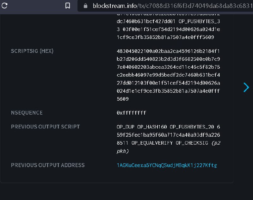Reload the page with the refresh icon
Image resolution: width=253 pixels, height=200 pixels.
click(4, 6)
